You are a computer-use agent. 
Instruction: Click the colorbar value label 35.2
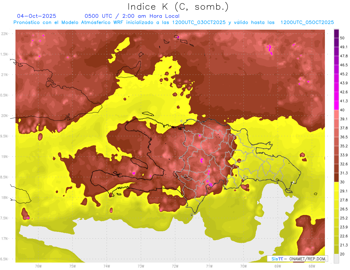(344, 146)
